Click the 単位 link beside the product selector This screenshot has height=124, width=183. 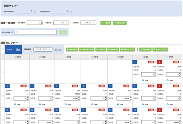58,50
